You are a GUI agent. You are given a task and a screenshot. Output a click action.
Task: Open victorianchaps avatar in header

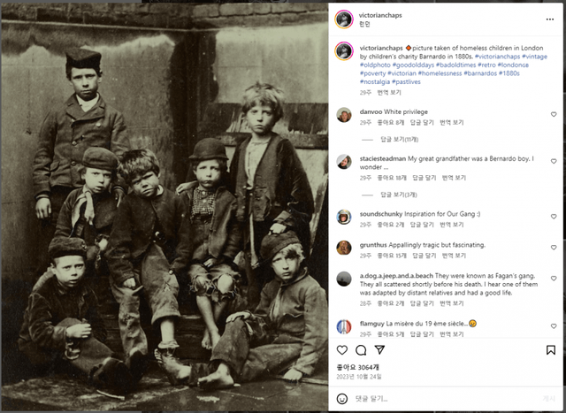pyautogui.click(x=344, y=19)
